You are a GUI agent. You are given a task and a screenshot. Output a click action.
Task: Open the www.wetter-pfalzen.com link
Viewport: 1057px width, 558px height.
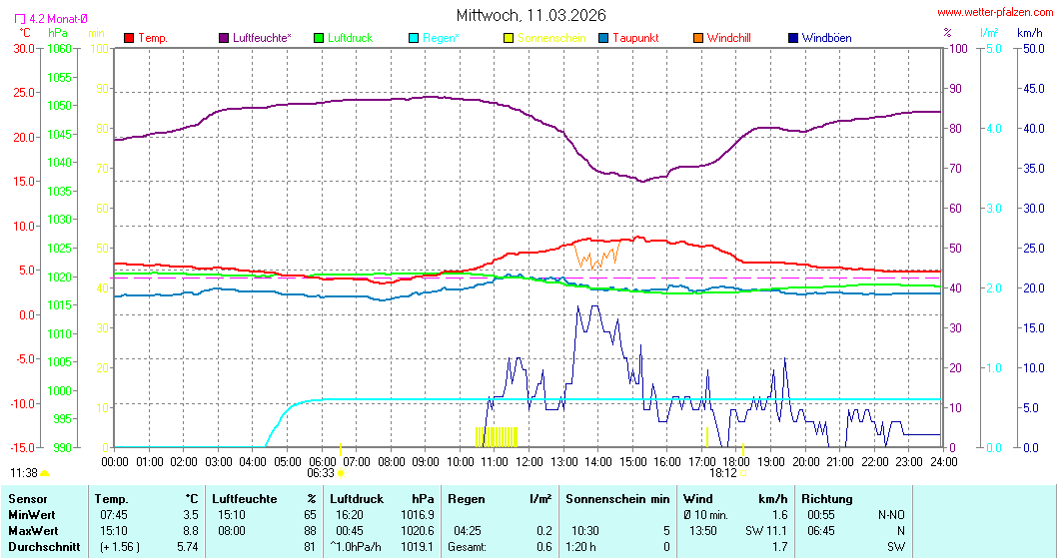(x=993, y=13)
